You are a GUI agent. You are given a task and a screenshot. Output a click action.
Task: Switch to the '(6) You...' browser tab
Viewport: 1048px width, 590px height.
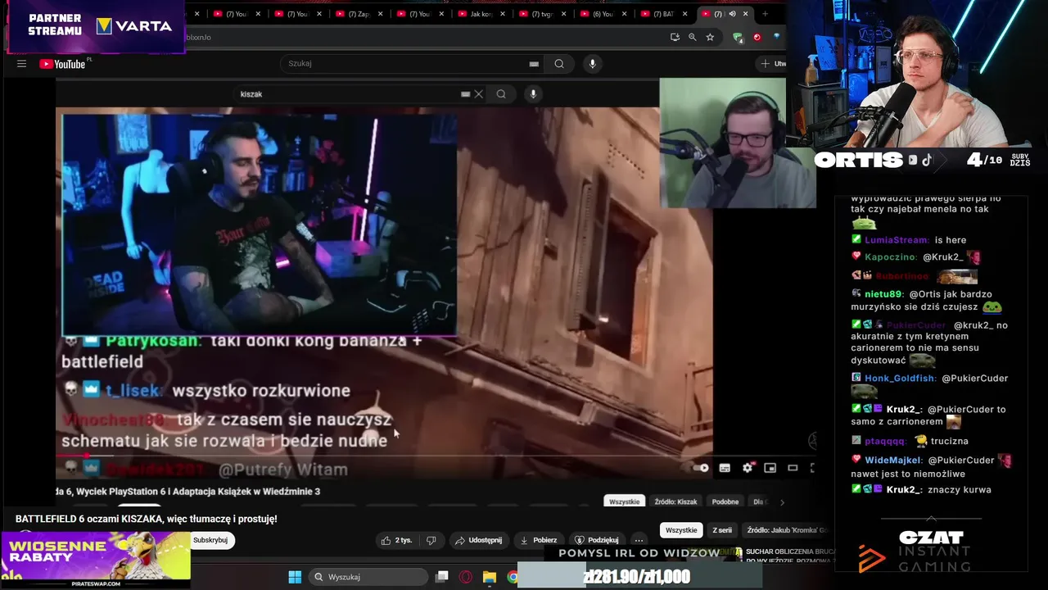click(x=603, y=14)
